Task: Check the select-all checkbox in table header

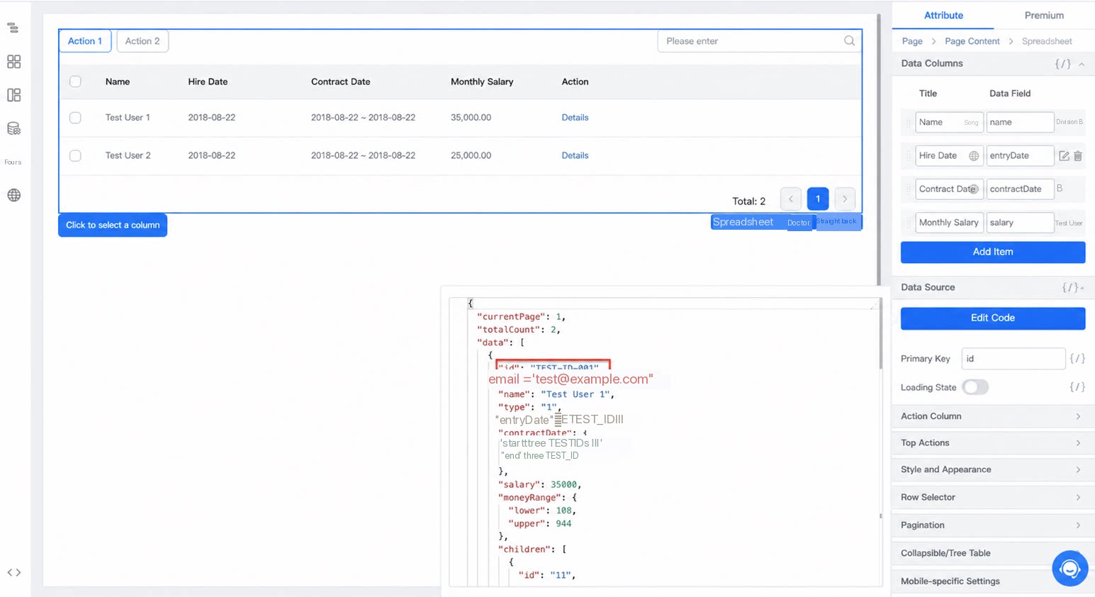Action: [75, 82]
